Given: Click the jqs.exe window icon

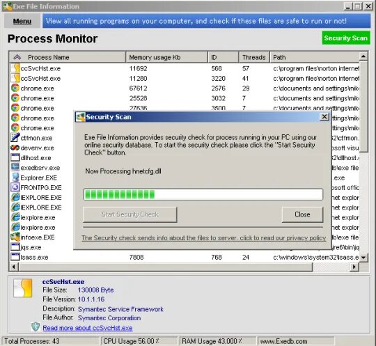Looking at the screenshot, I should 15,247.
